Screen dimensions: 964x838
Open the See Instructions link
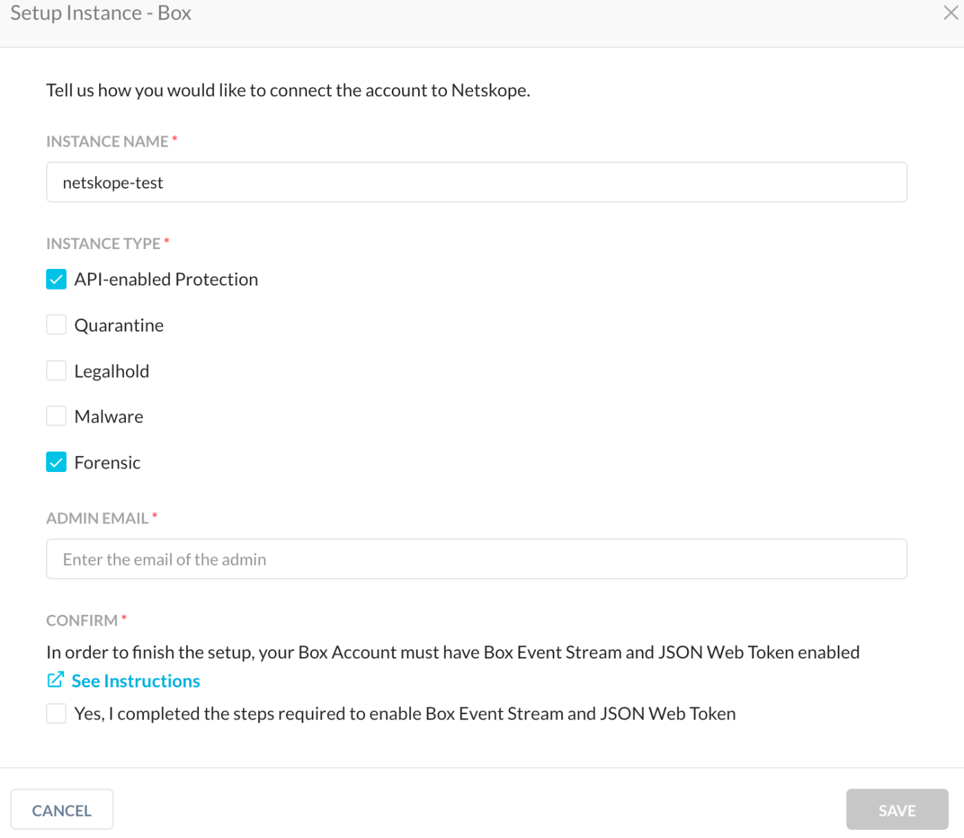136,681
